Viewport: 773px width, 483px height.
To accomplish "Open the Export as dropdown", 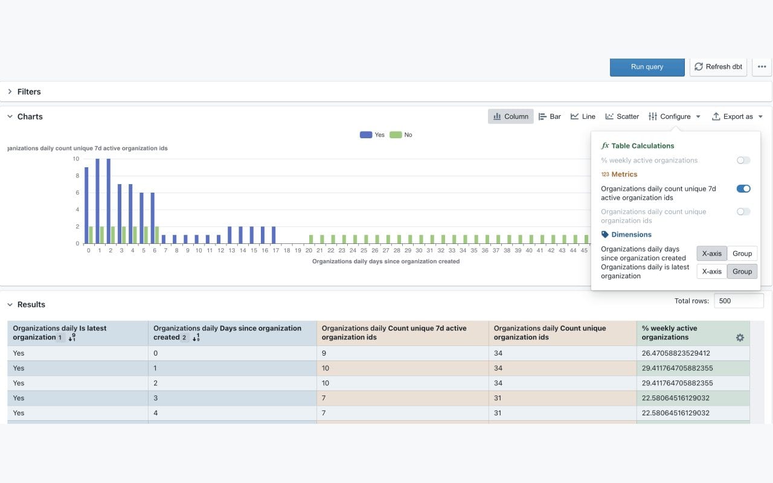I will (x=737, y=116).
